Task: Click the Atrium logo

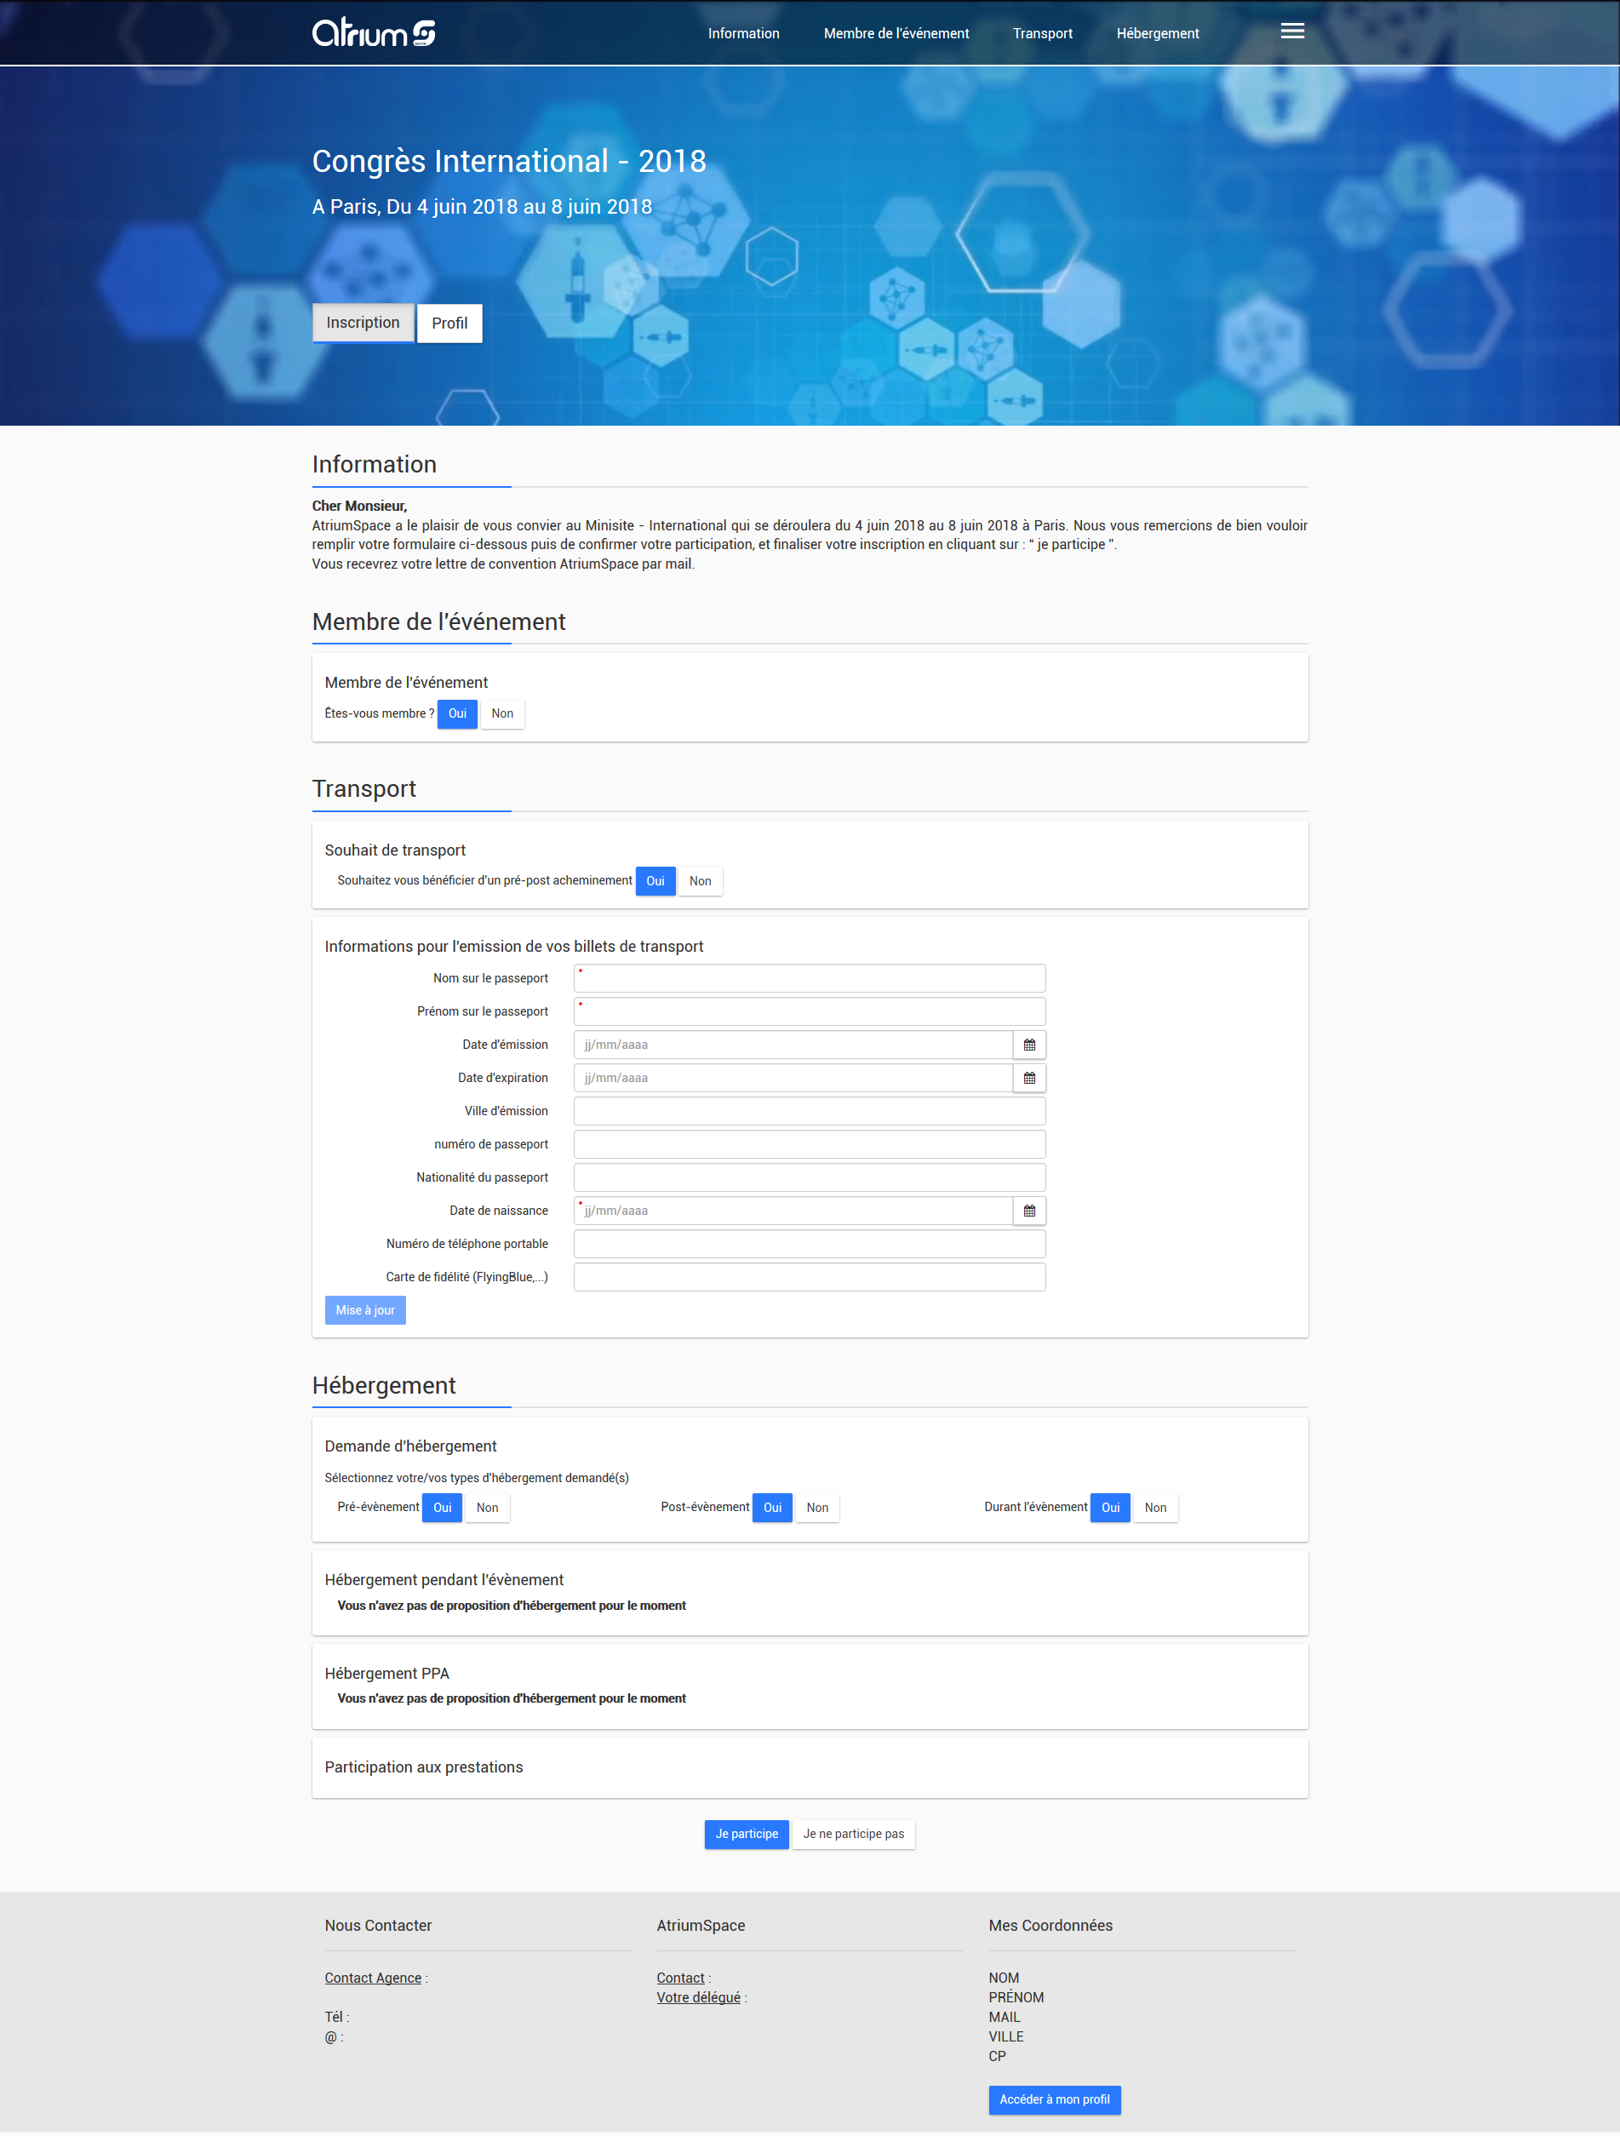Action: (374, 33)
